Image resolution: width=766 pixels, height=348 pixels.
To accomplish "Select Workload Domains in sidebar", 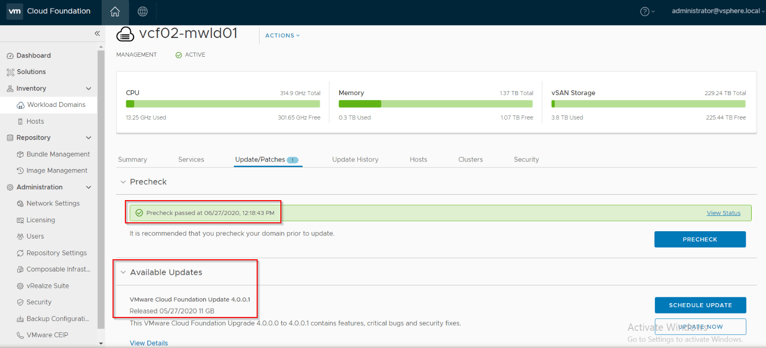I will (56, 105).
